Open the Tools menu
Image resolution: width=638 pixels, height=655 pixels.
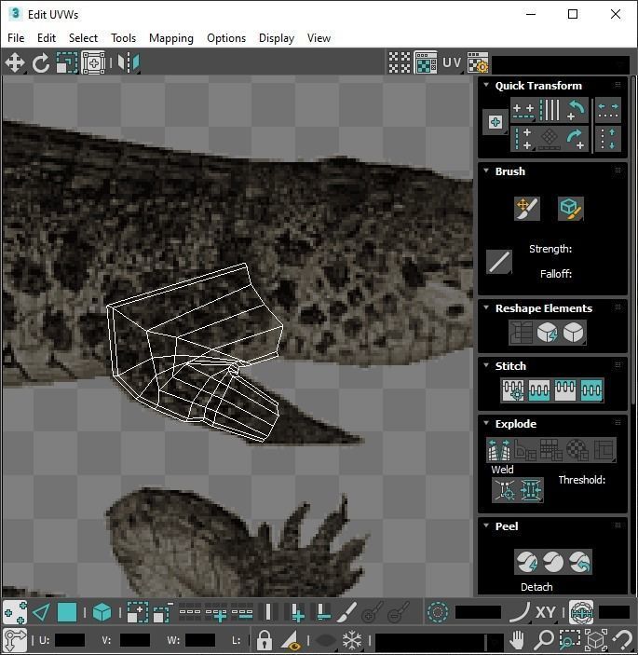(123, 38)
